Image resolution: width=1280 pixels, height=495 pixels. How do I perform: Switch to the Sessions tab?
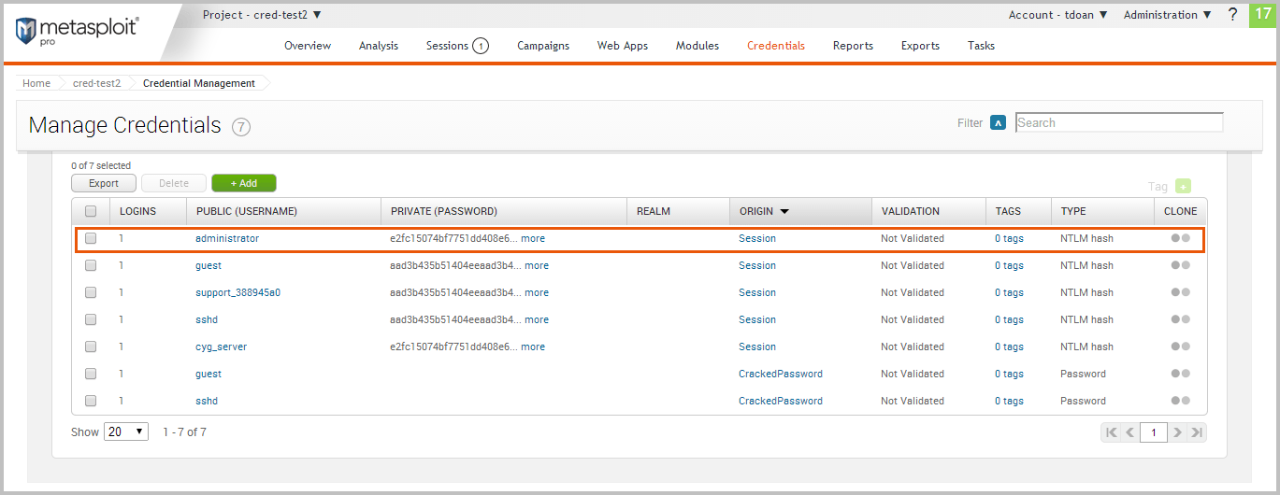[456, 46]
